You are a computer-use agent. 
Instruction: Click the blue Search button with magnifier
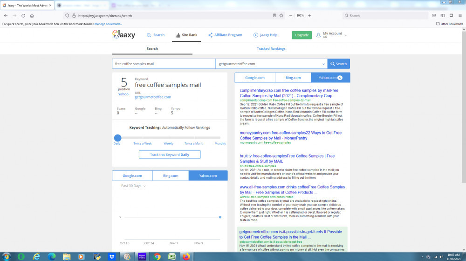339,64
